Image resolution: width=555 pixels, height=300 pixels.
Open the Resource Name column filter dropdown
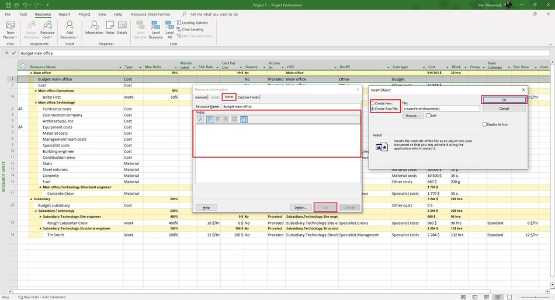point(120,67)
